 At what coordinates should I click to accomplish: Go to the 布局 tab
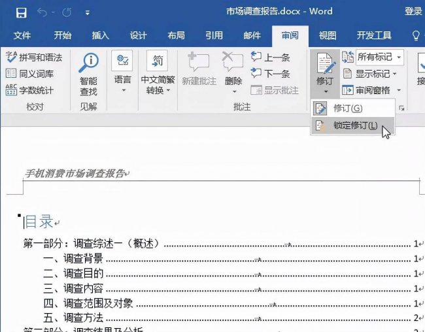coord(176,35)
